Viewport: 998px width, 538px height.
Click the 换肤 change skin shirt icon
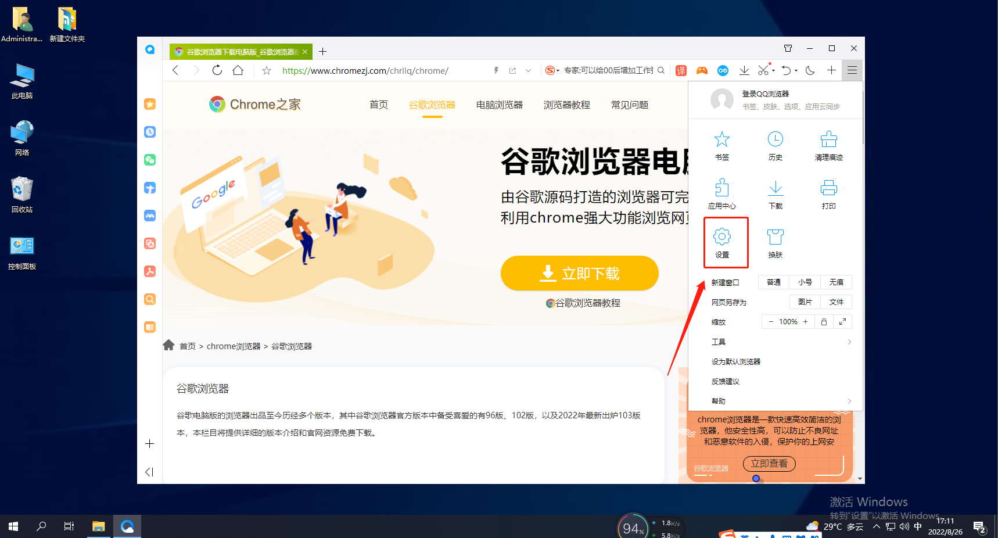pyautogui.click(x=775, y=243)
